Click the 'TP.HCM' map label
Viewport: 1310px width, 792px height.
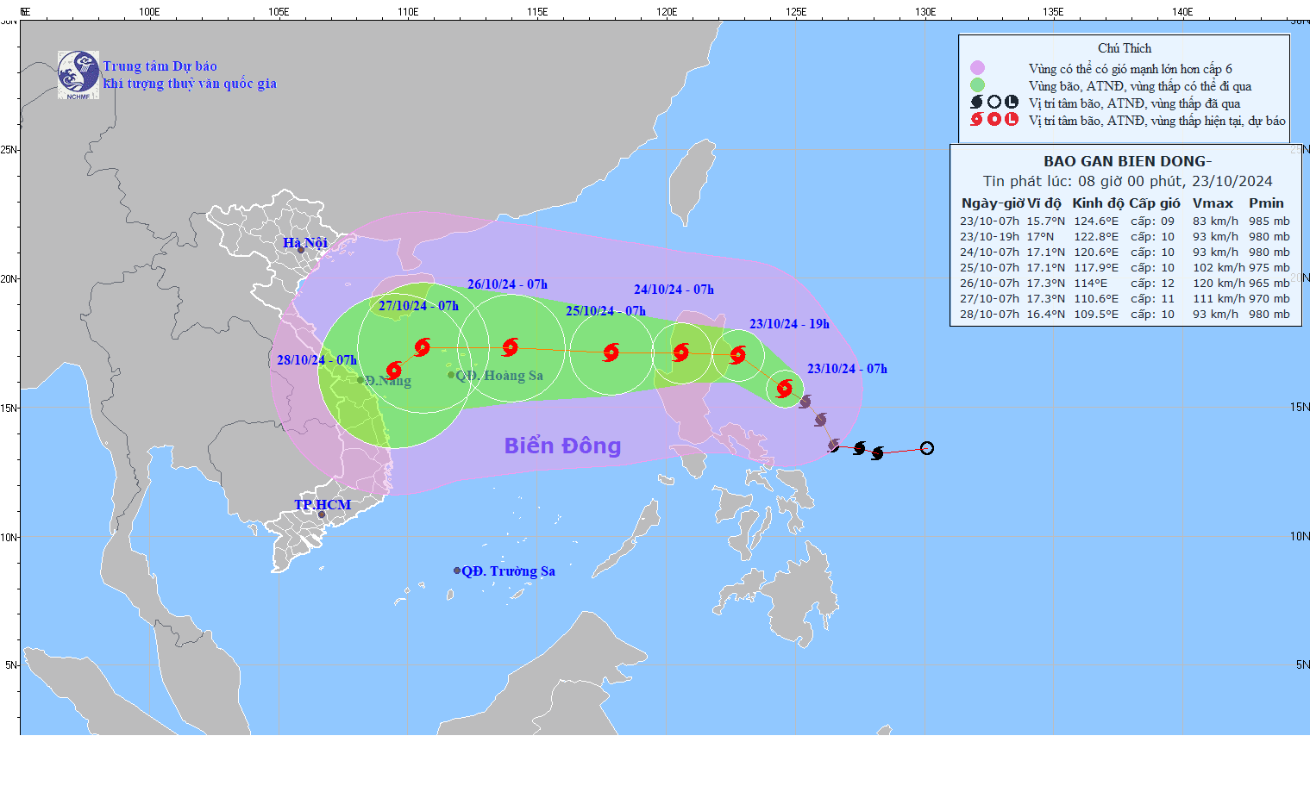323,505
